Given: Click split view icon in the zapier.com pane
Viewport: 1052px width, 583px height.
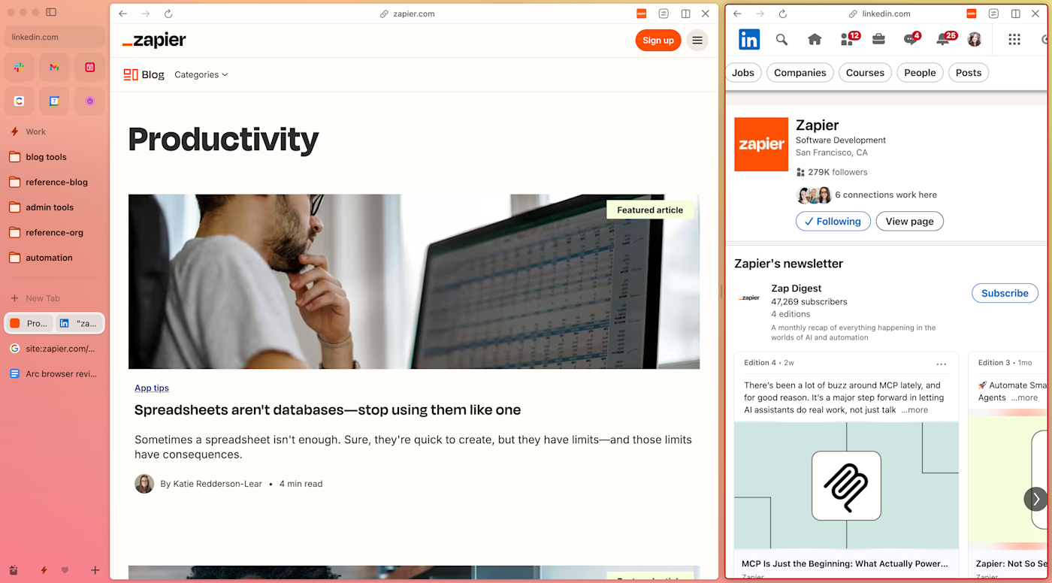Looking at the screenshot, I should tap(685, 14).
